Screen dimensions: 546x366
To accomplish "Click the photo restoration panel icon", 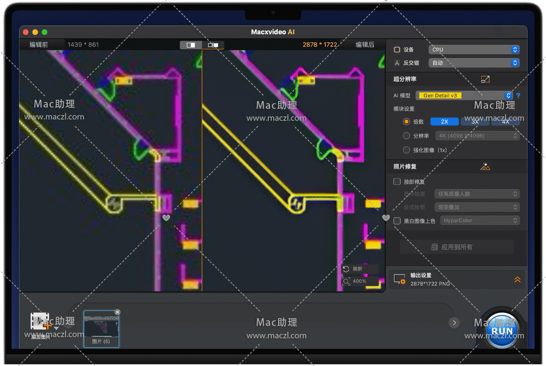I will [x=485, y=167].
